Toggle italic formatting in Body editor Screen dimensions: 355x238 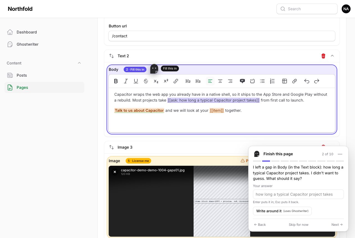click(x=126, y=81)
